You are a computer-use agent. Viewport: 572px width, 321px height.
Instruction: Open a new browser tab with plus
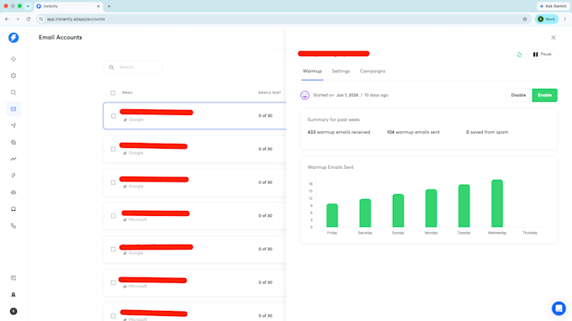point(109,6)
